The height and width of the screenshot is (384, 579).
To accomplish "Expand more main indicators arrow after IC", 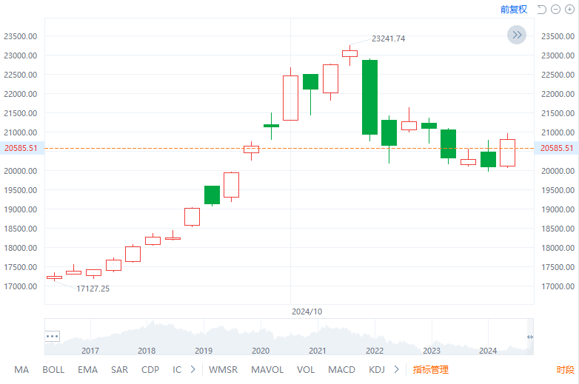I will point(193,369).
